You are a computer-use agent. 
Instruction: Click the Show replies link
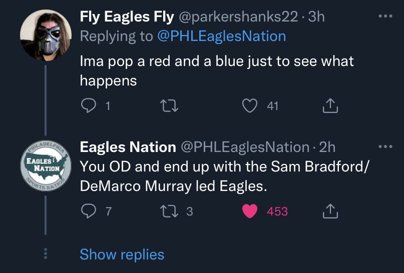point(122,254)
